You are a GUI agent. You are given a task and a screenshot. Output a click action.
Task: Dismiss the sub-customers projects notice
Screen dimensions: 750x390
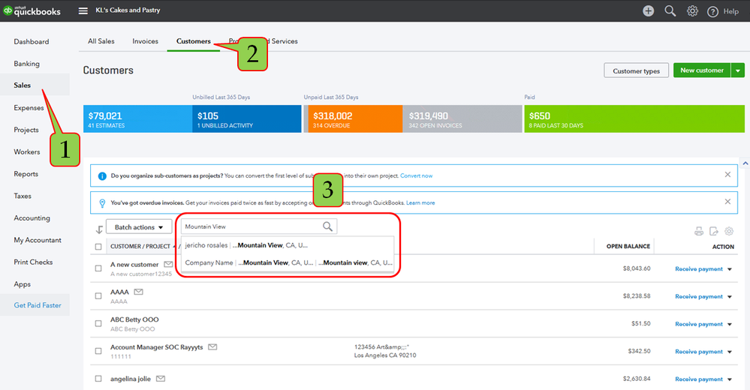tap(727, 175)
